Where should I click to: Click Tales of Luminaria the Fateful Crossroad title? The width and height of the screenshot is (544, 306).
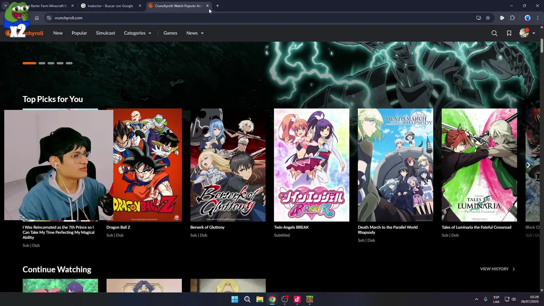(476, 227)
